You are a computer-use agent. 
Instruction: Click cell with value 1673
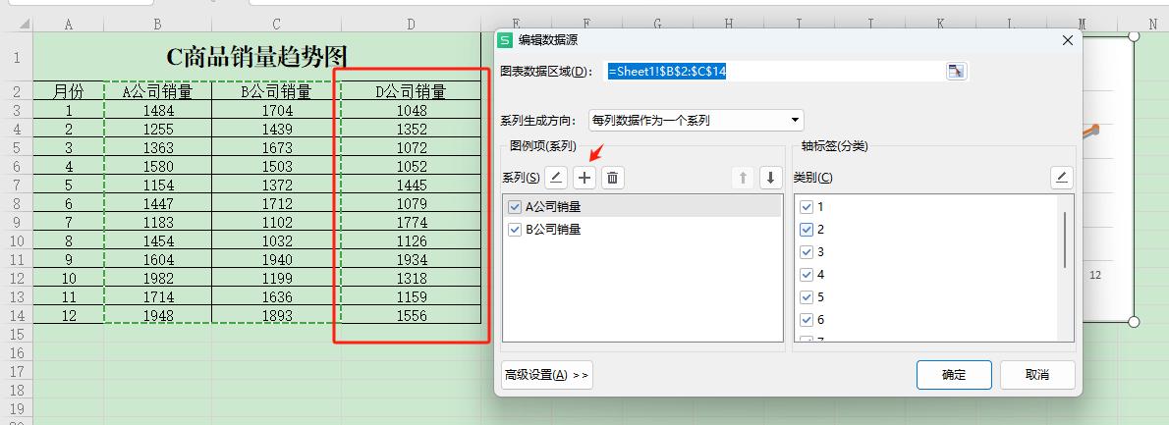click(277, 147)
